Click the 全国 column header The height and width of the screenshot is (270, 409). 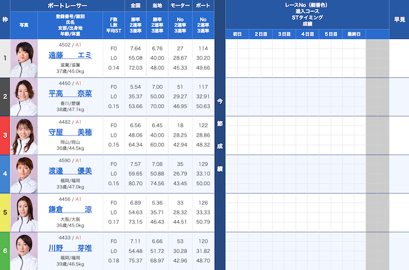tap(135, 6)
